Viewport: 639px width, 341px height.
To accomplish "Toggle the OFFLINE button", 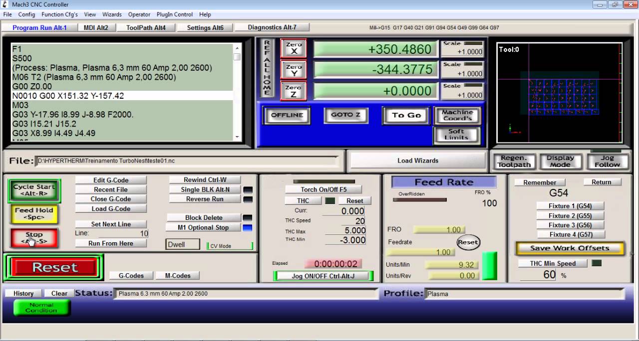I will click(x=287, y=115).
